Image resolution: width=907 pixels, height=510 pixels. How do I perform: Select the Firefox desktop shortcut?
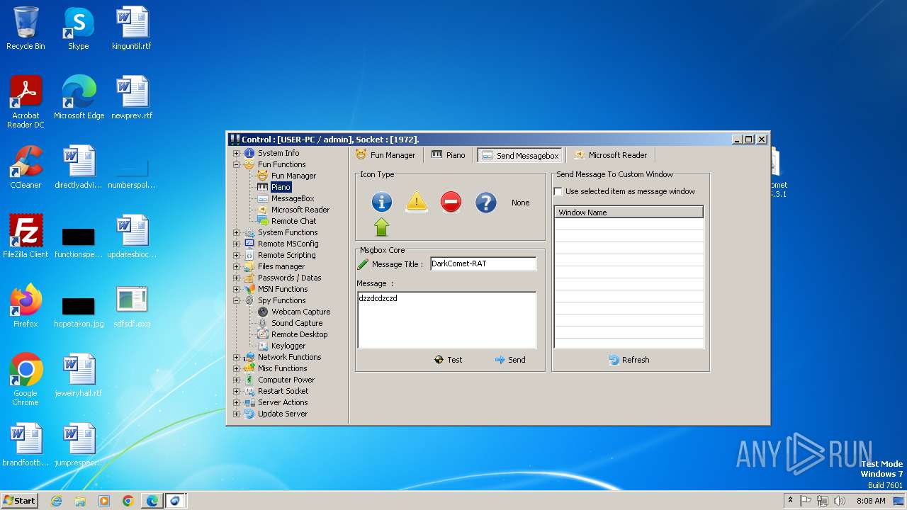26,306
